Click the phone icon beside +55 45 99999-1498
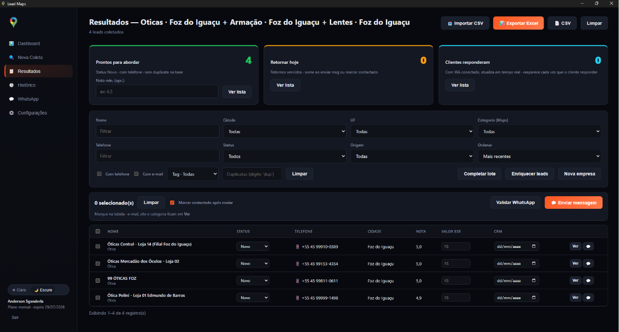The height and width of the screenshot is (332, 619). coord(297,298)
